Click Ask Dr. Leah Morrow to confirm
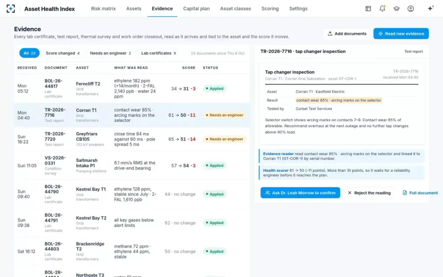 300,193
